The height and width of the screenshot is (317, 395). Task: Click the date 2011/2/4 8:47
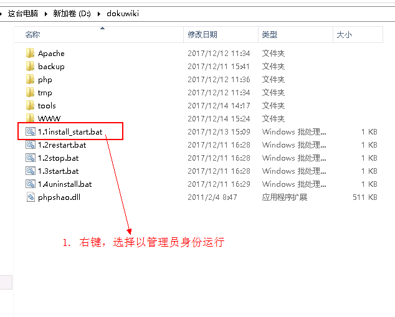(x=212, y=197)
